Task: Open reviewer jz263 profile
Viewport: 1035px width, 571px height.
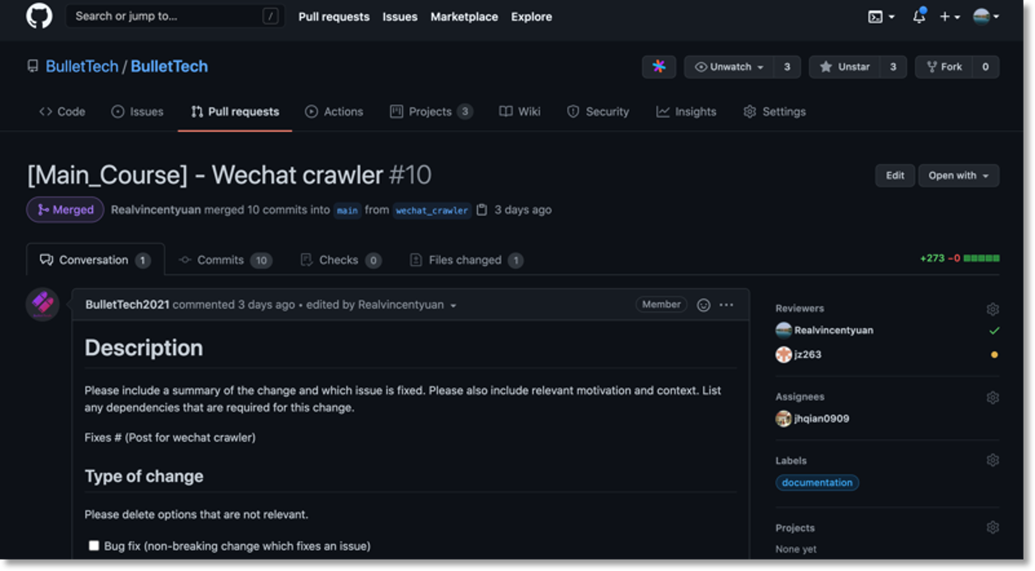Action: pos(807,354)
